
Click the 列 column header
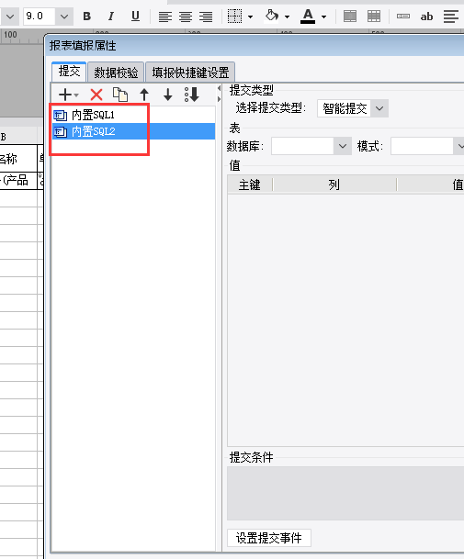point(334,184)
